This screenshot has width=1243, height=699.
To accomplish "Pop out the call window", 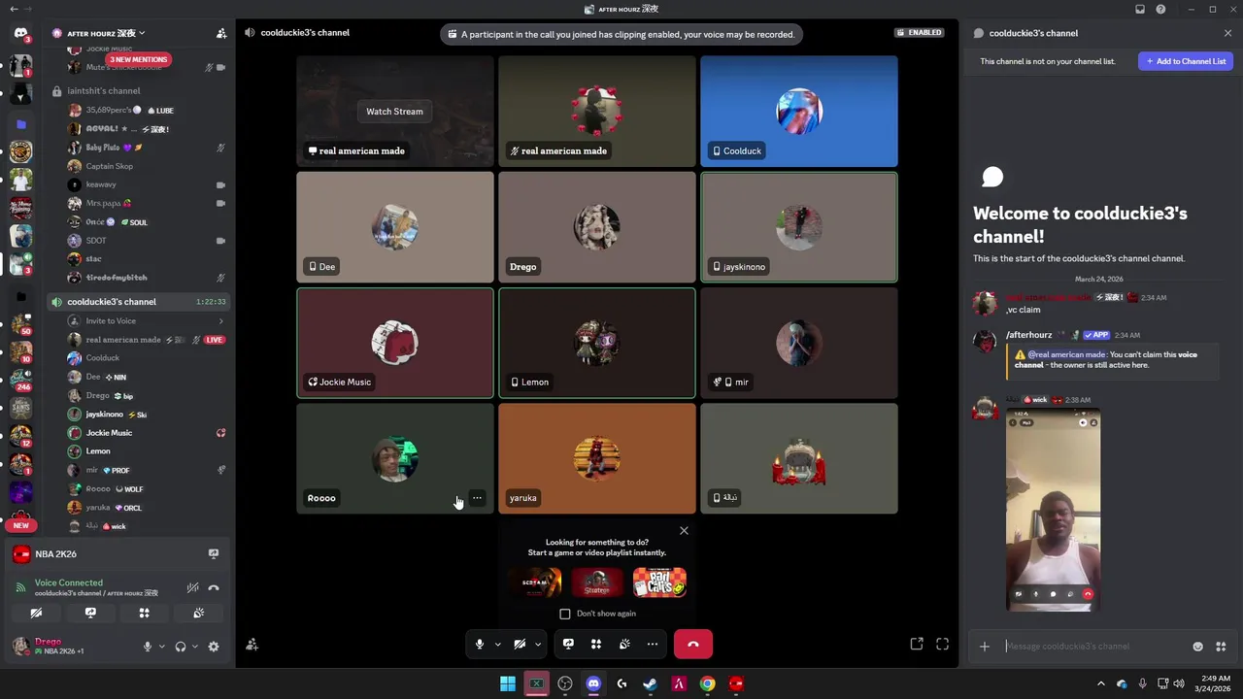I will click(917, 644).
